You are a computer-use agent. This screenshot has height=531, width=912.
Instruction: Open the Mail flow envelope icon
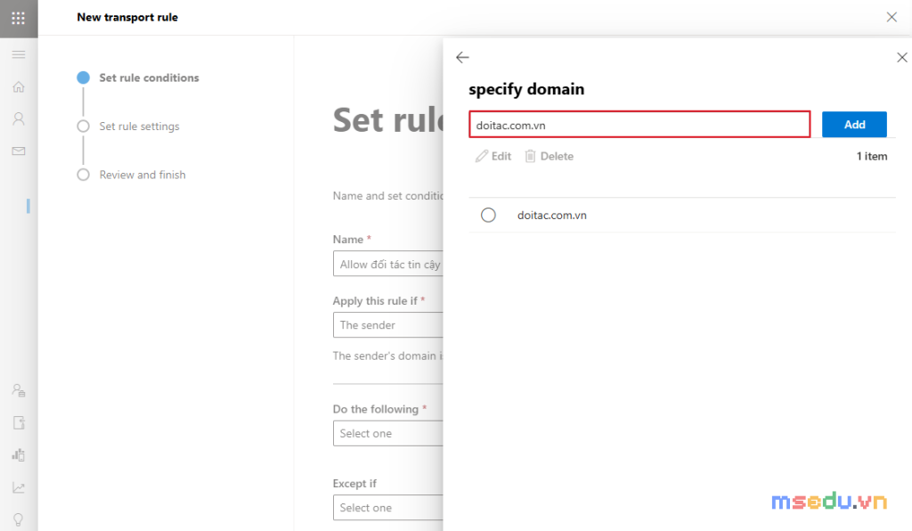(19, 151)
